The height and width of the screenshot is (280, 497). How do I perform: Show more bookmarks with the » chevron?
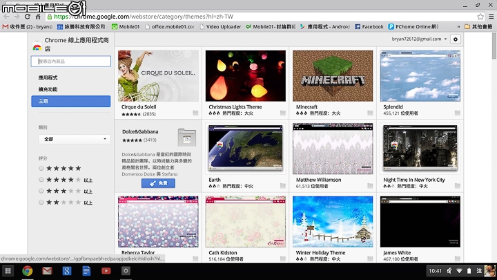point(458,27)
